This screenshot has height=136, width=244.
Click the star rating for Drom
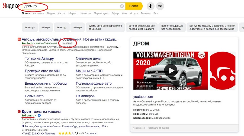click(66, 133)
